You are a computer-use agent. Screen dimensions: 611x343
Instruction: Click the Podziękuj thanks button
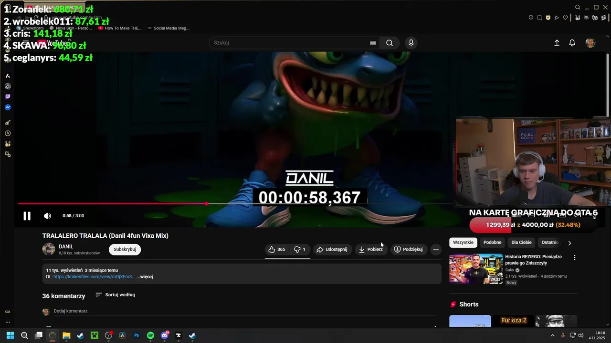408,249
